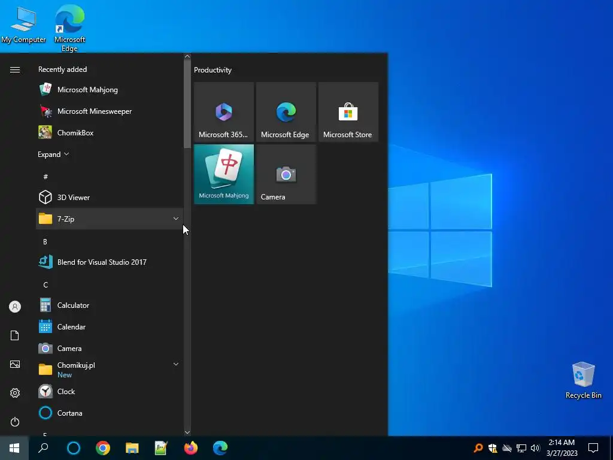
Task: Open the Microsoft Store tile
Action: coord(348,112)
